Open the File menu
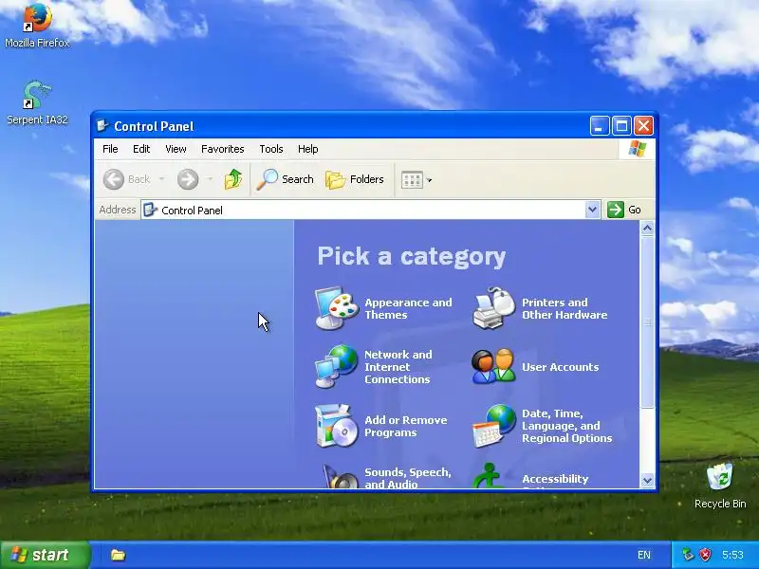This screenshot has width=759, height=569. pyautogui.click(x=110, y=149)
